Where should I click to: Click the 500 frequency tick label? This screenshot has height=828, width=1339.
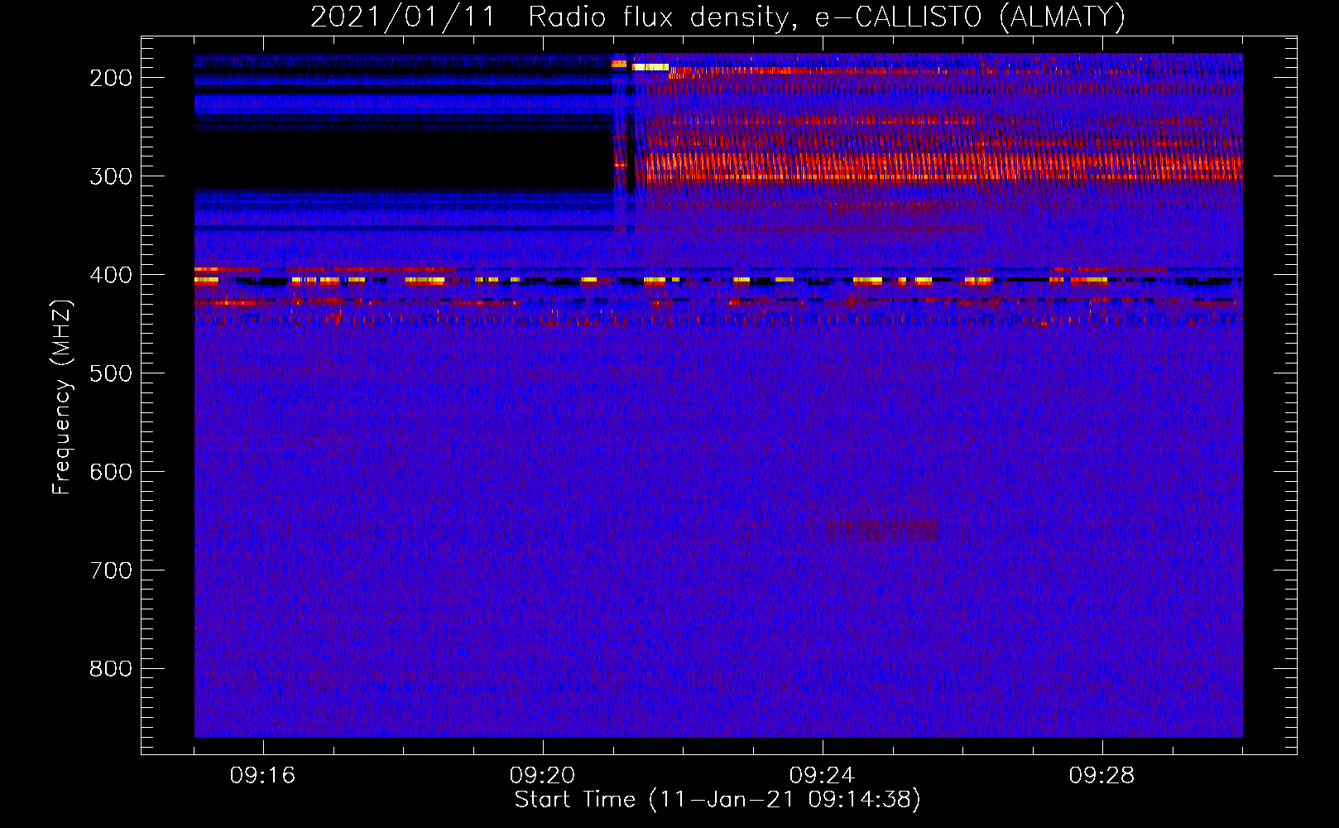(x=111, y=373)
